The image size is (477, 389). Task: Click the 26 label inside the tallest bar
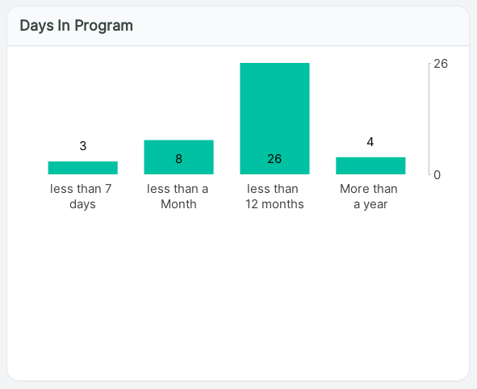pyautogui.click(x=274, y=159)
